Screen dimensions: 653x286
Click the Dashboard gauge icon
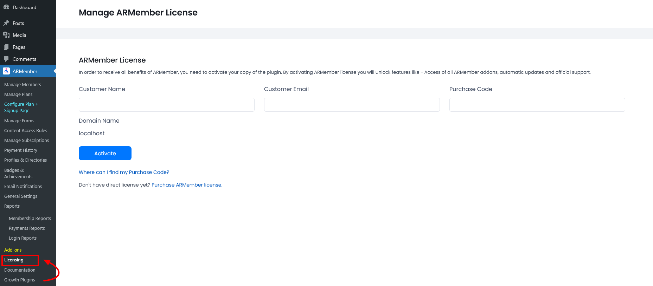click(6, 7)
